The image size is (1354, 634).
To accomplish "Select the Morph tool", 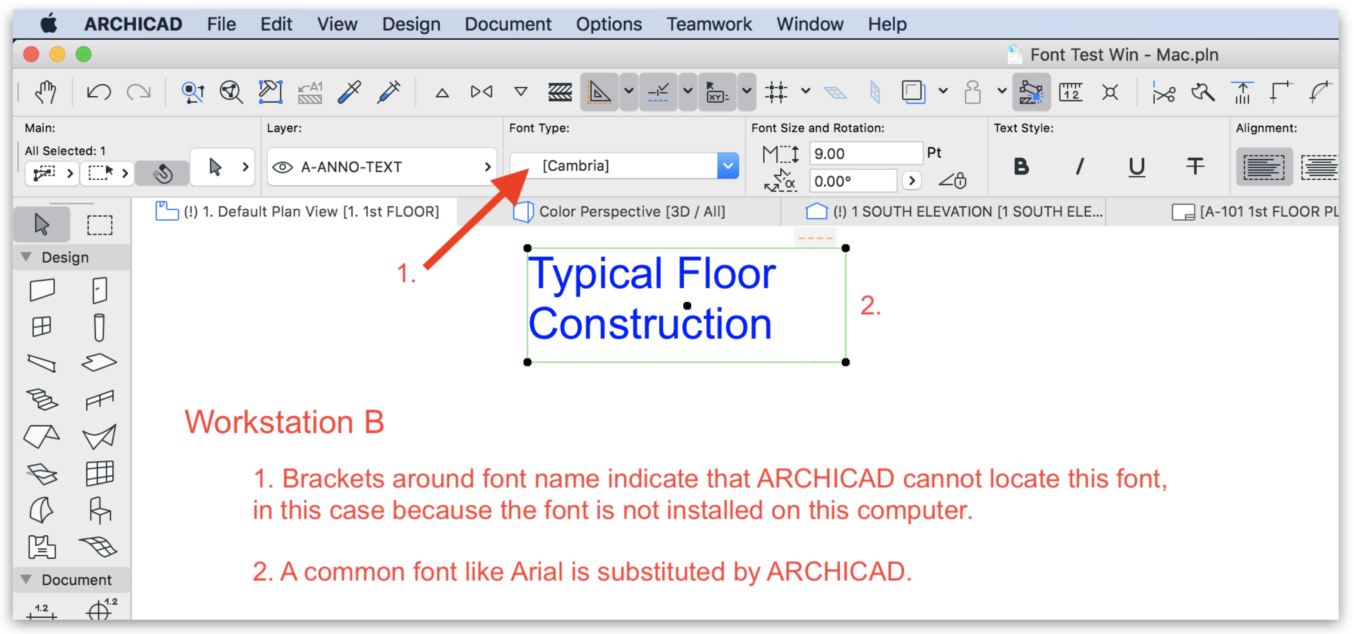I will [41, 510].
